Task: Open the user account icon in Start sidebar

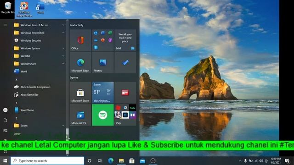Action: click(6, 110)
